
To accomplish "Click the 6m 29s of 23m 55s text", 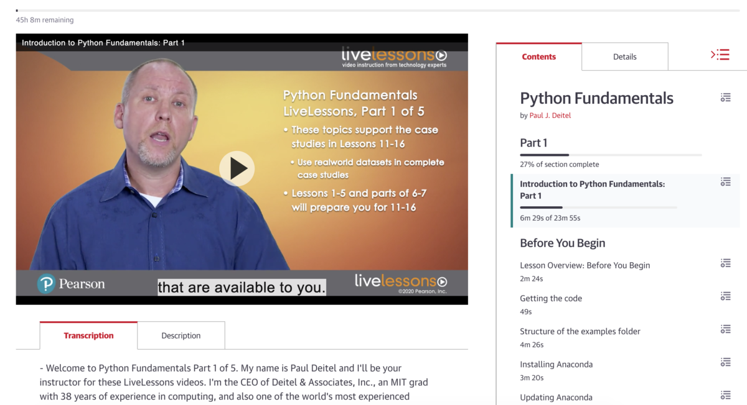I will click(550, 218).
